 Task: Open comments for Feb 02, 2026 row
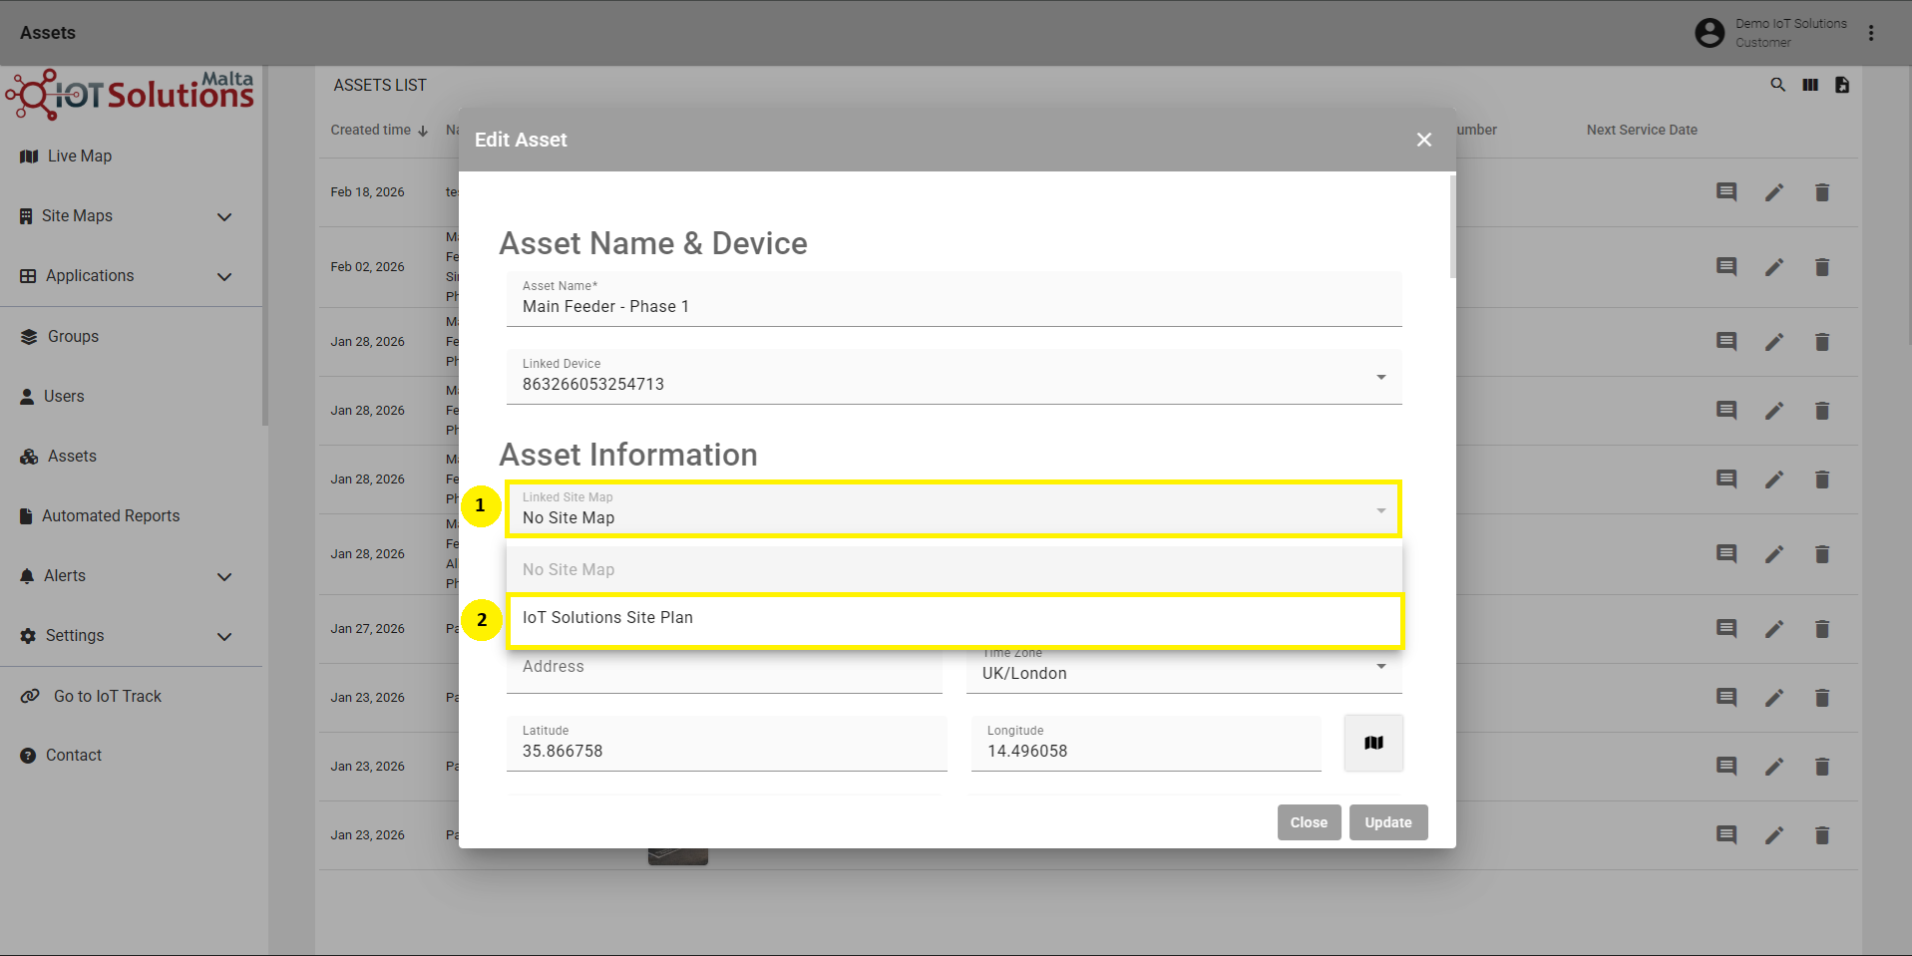tap(1726, 267)
